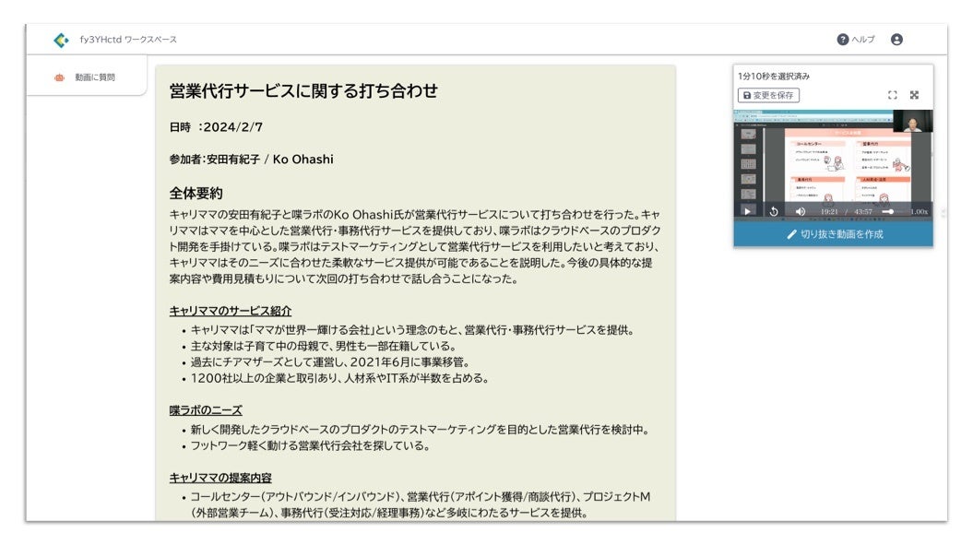Enter fullscreen with the bracket corners icon
The image size is (973, 545).
(x=893, y=95)
